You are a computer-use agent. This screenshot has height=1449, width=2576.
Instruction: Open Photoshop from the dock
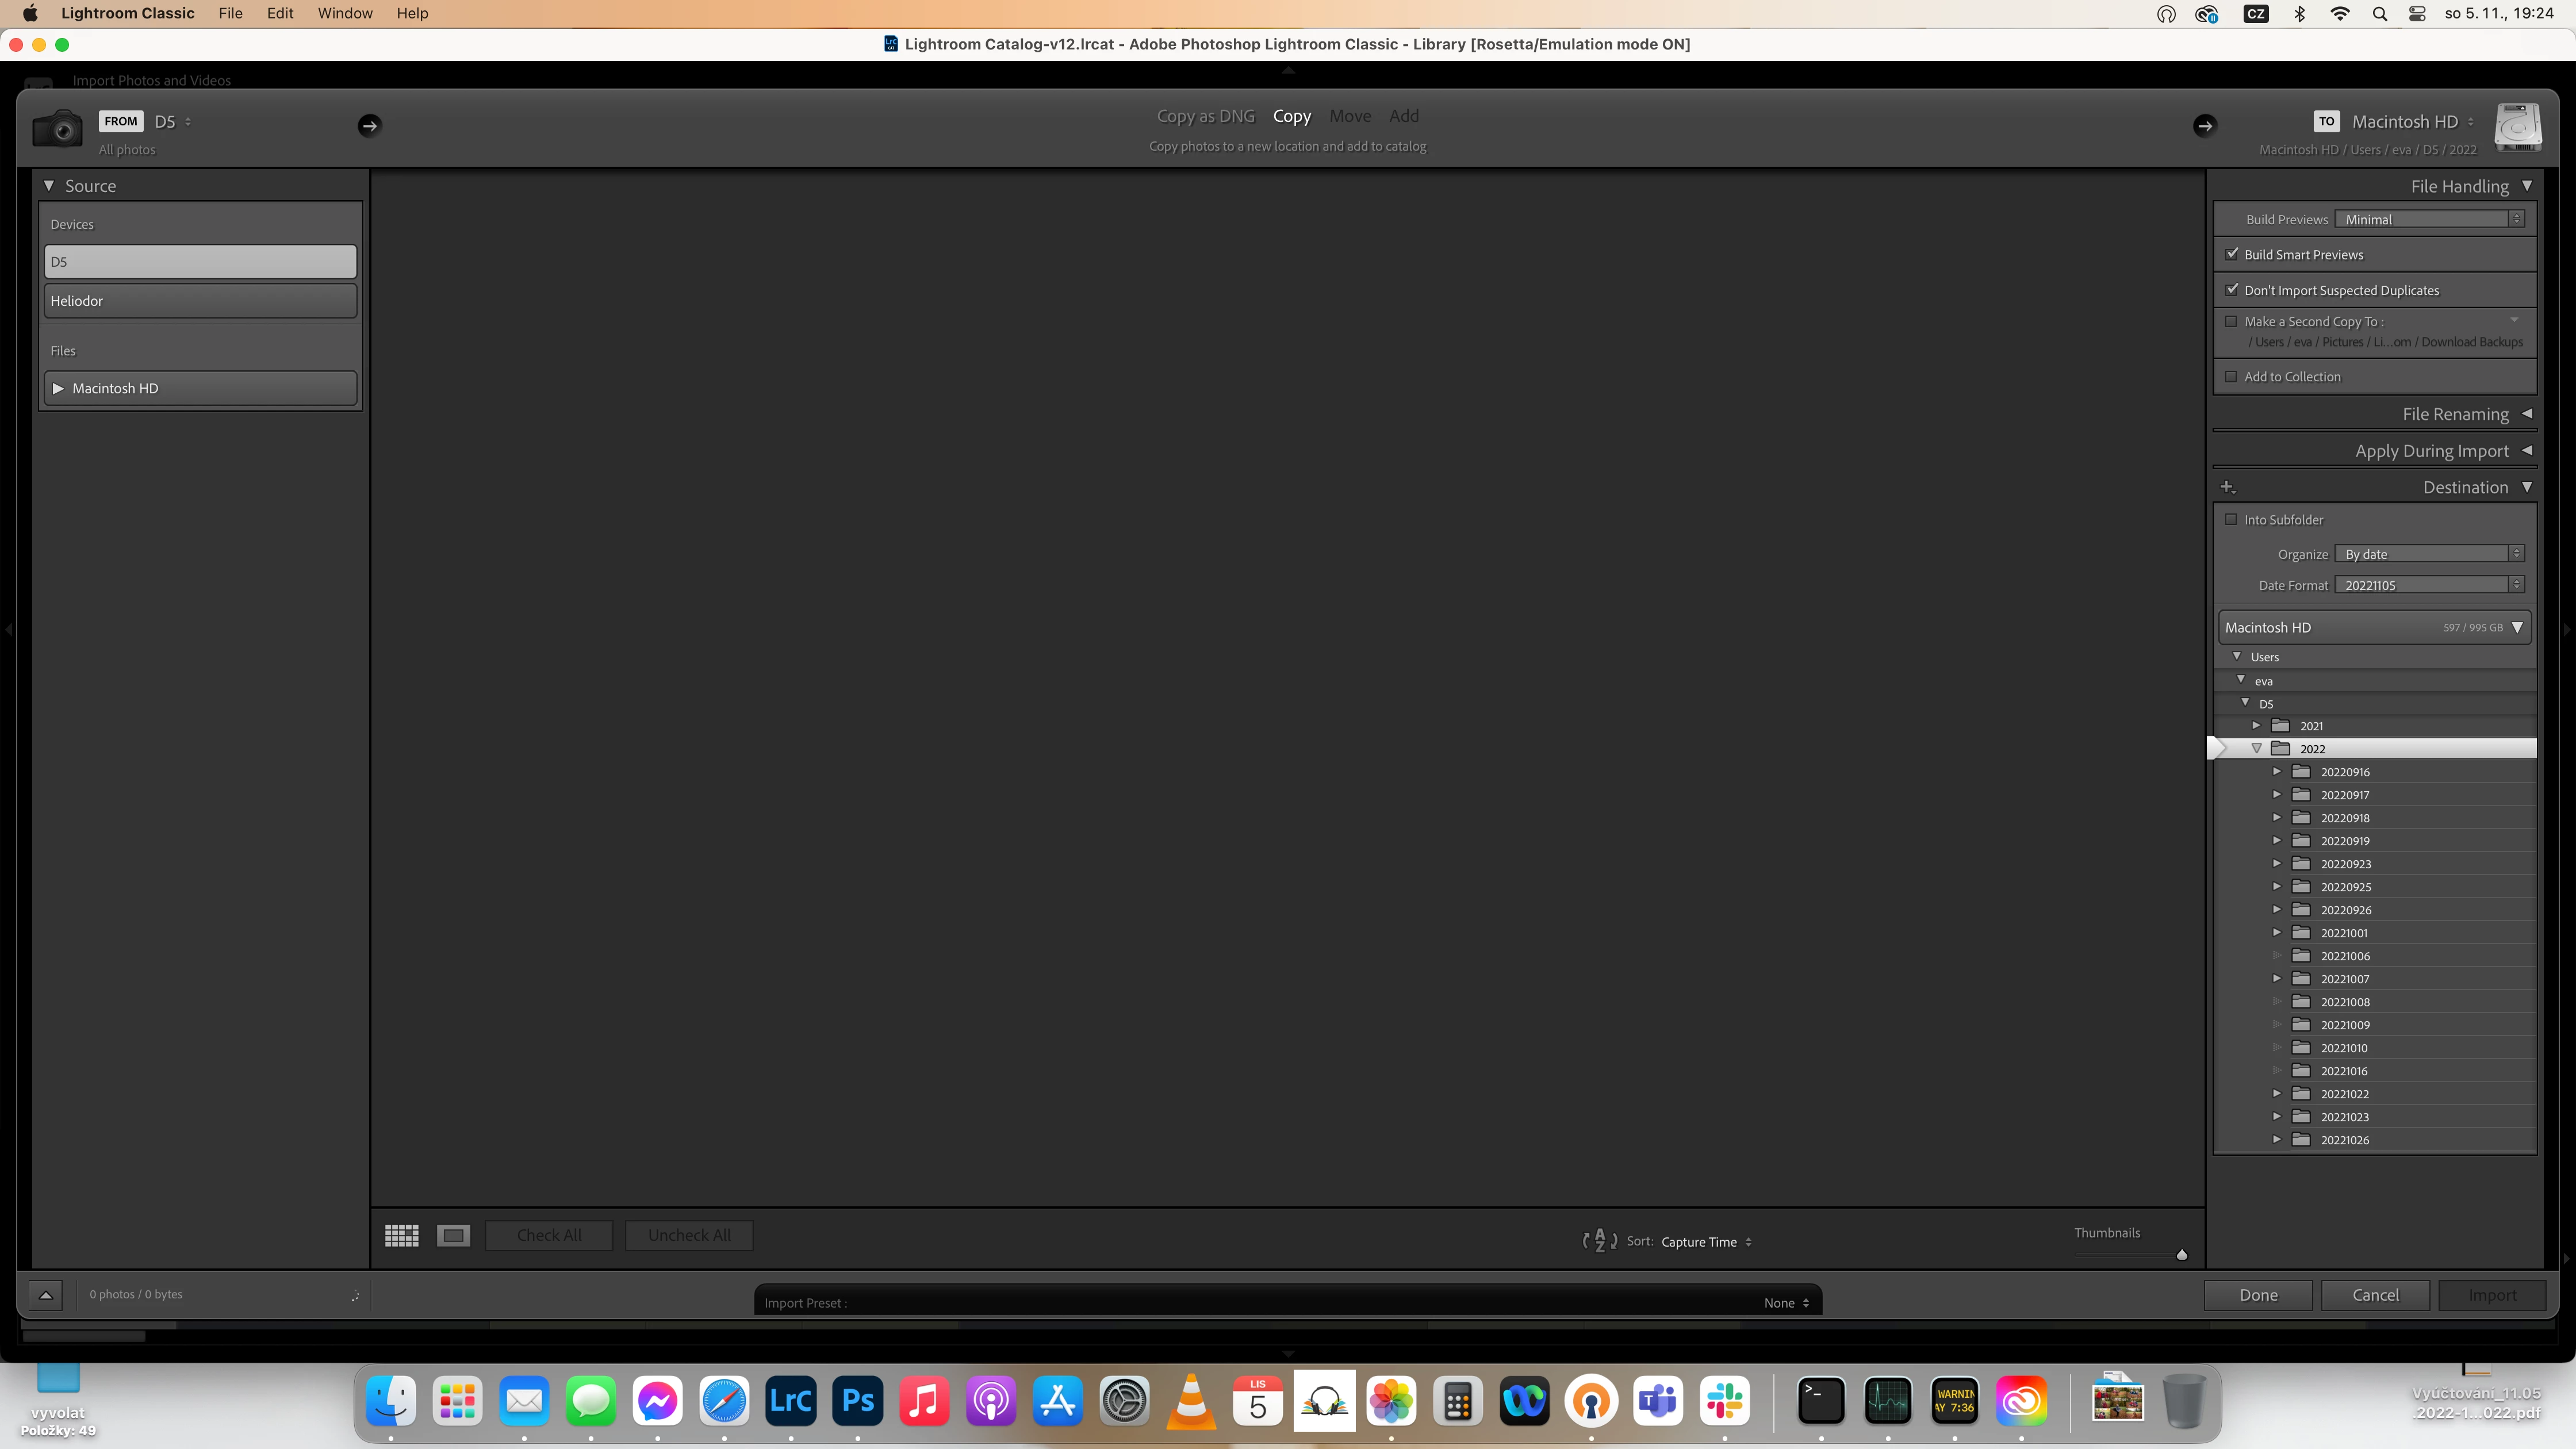[x=857, y=1401]
